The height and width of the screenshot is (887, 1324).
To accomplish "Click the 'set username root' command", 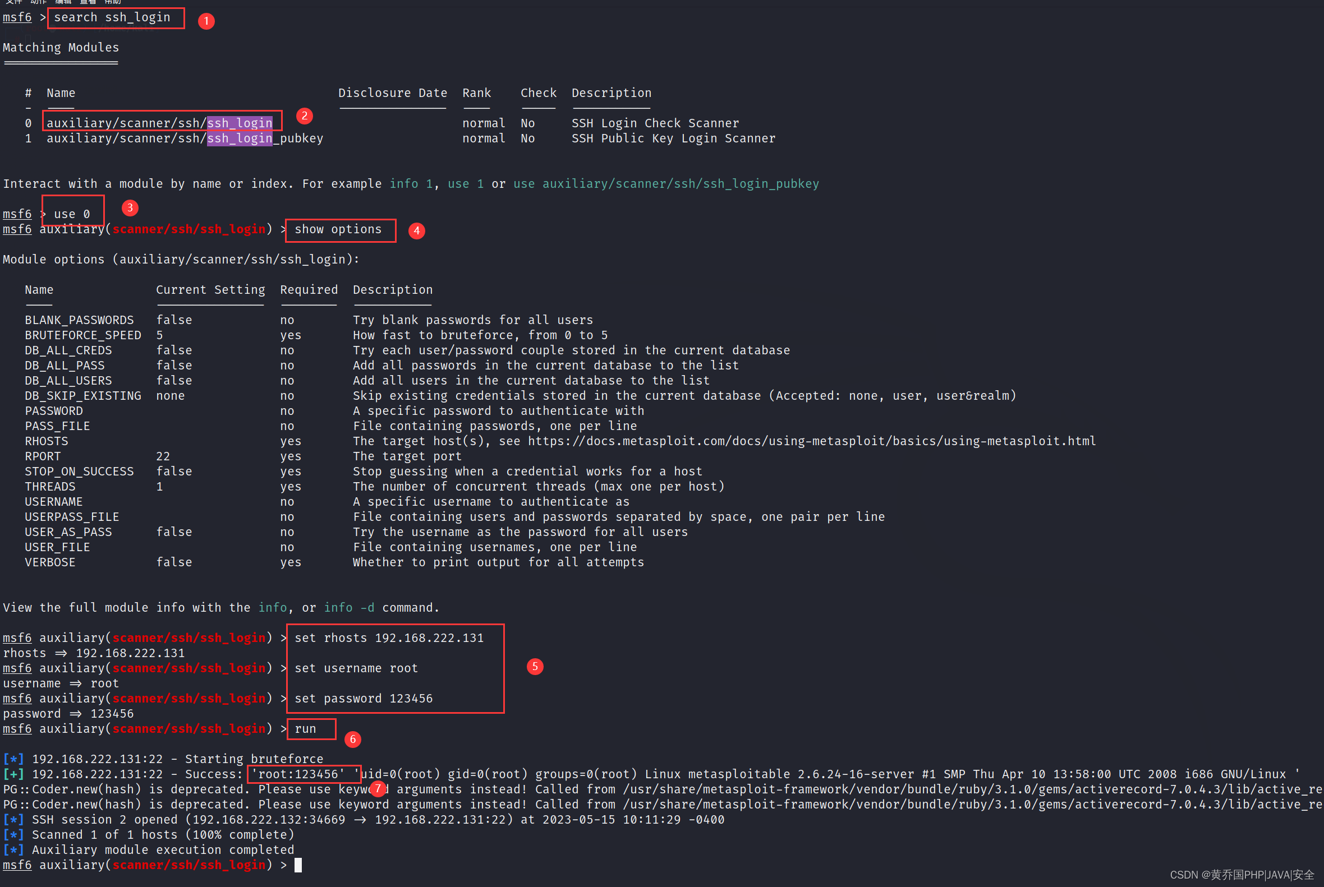I will point(356,669).
